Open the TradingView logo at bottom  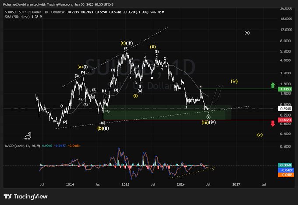click(x=25, y=196)
